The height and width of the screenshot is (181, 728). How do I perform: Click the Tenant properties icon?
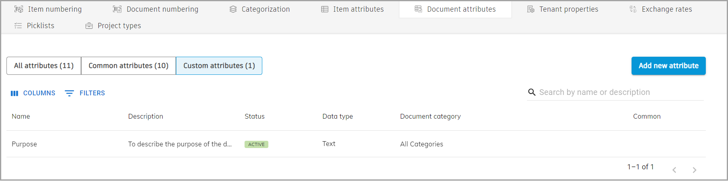point(531,9)
